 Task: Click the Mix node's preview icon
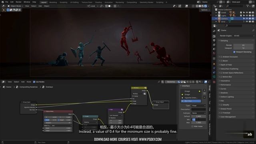click(x=146, y=88)
